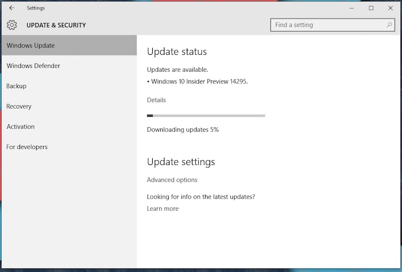Open the Recovery section
This screenshot has width=402, height=272.
(x=69, y=106)
